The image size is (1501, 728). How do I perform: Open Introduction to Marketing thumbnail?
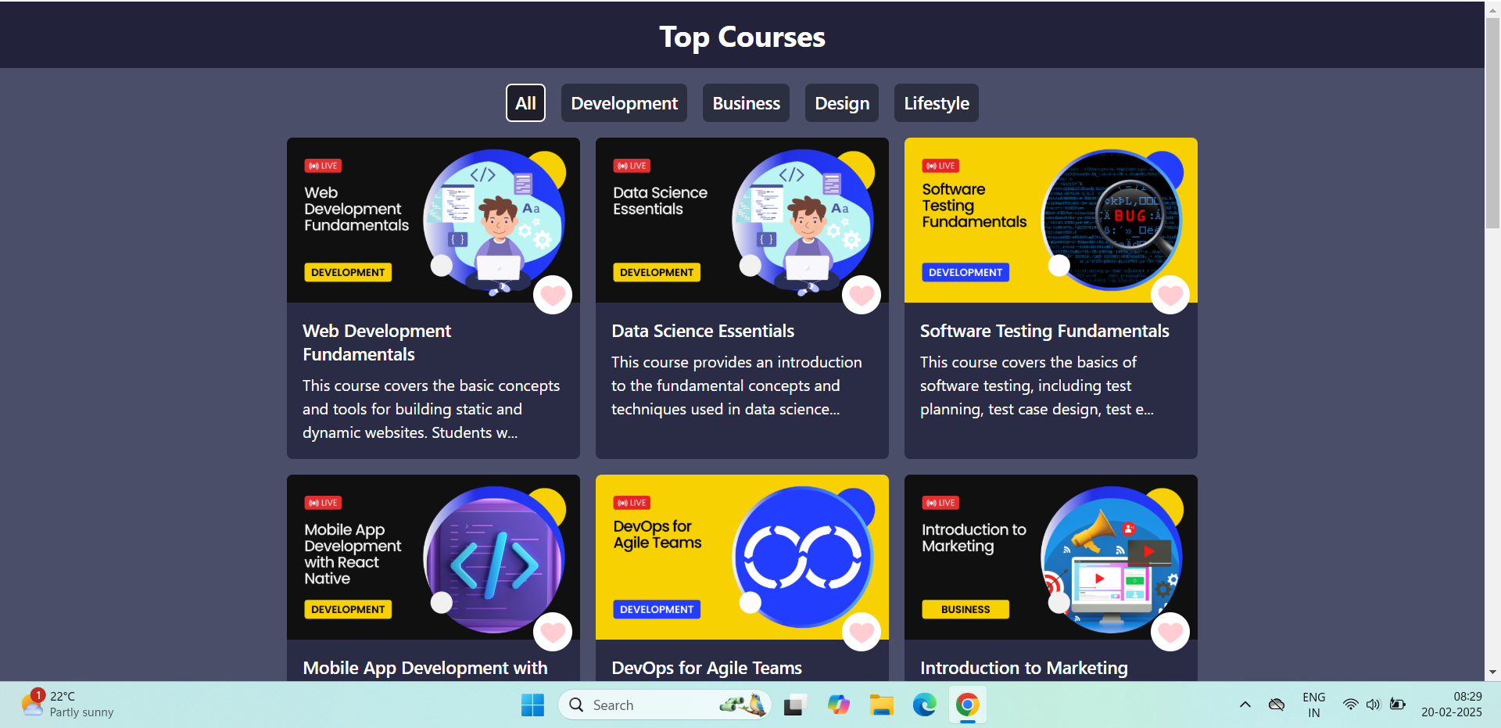[1051, 558]
